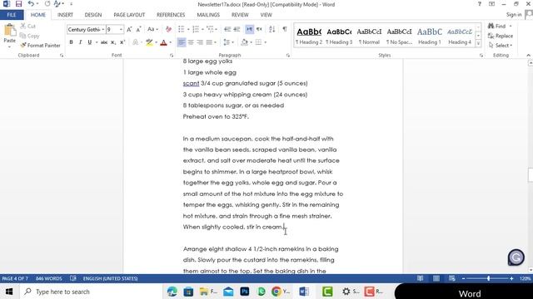
Task: Switch to the PAGE LAYOUT tab
Action: click(129, 15)
